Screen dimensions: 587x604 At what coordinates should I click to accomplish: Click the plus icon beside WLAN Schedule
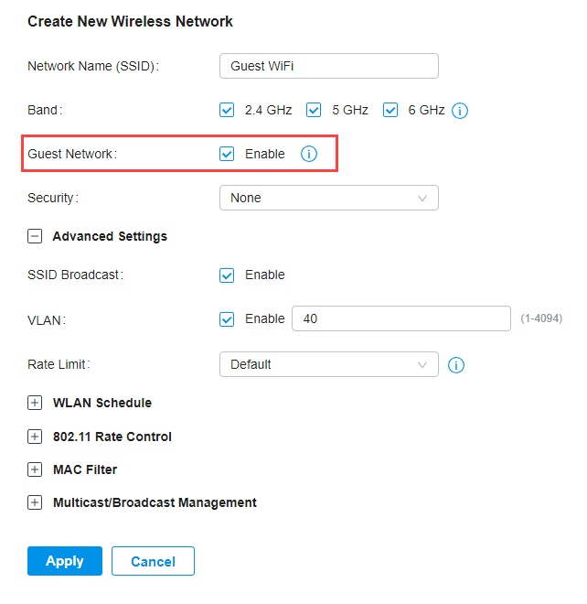coord(35,403)
